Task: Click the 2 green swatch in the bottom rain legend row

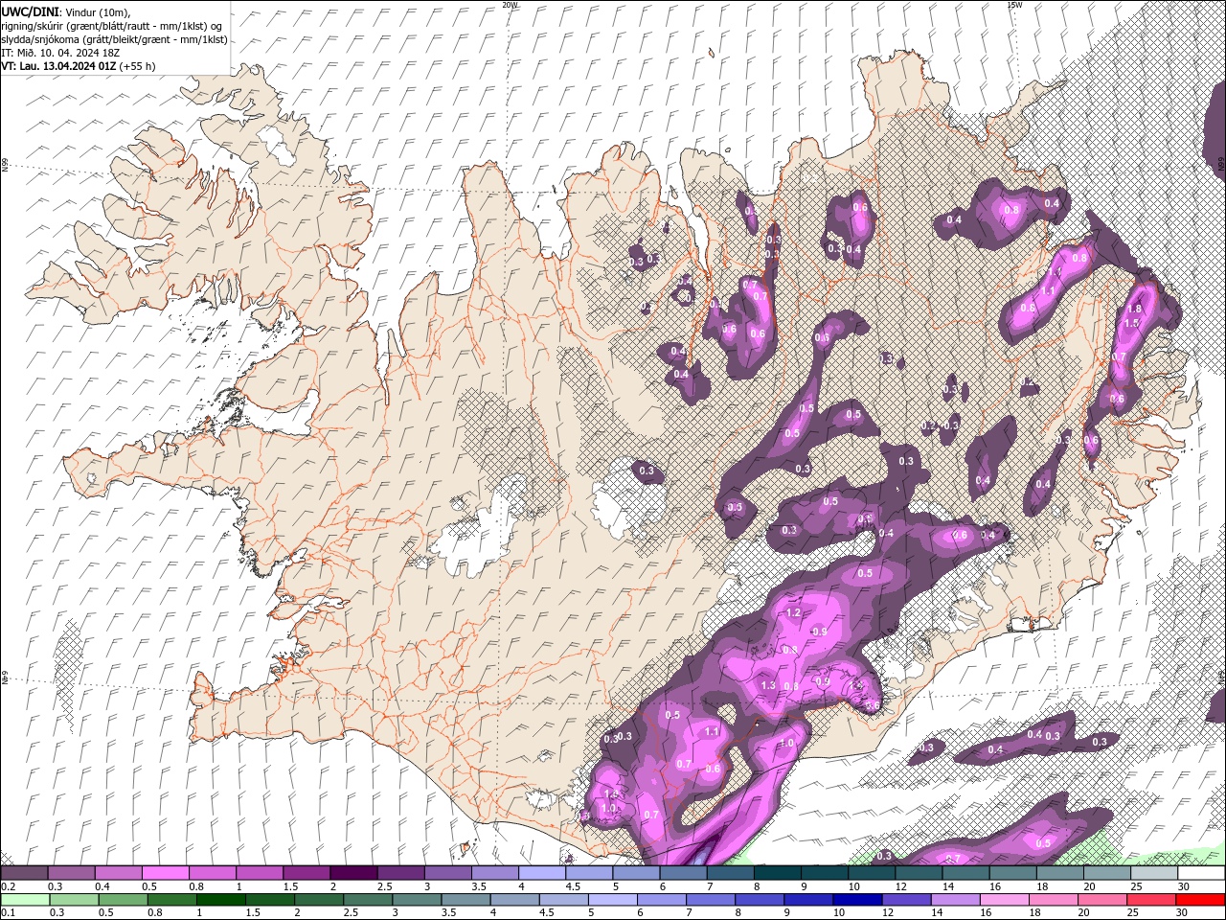Action: [x=319, y=900]
